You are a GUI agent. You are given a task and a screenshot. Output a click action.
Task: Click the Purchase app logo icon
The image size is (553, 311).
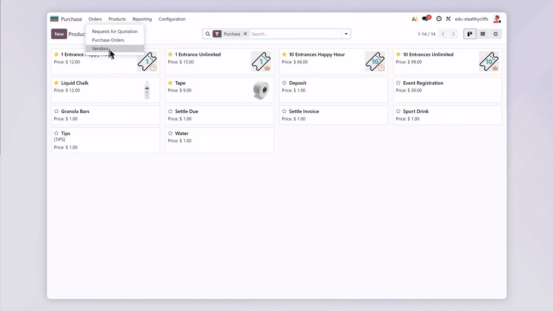54,19
